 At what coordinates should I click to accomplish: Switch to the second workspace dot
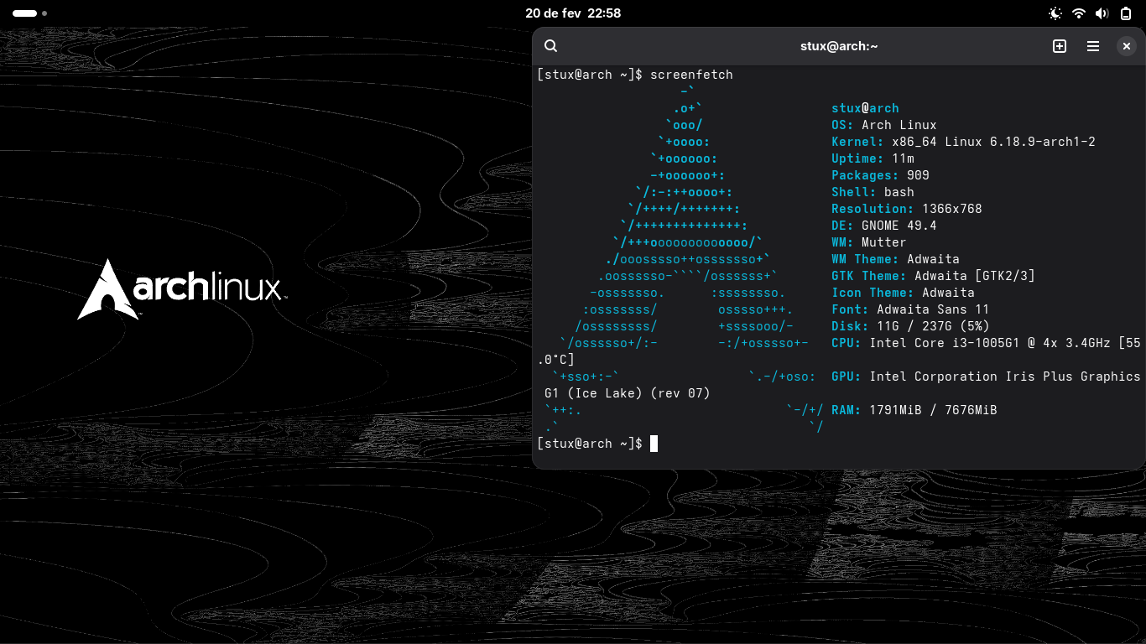44,13
